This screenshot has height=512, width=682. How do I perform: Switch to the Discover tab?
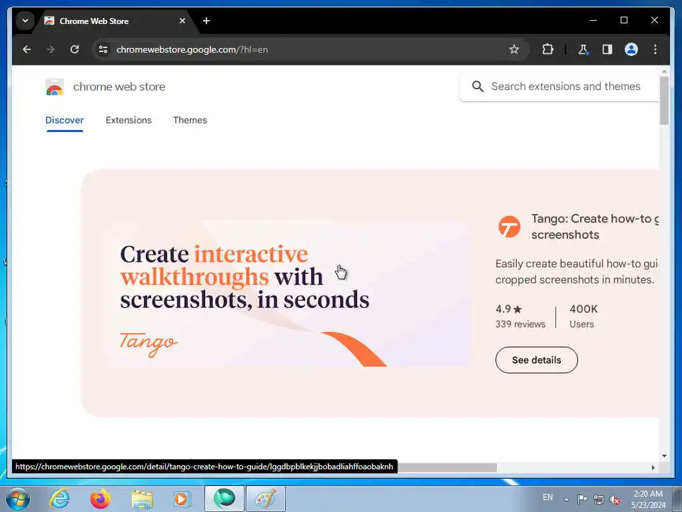(65, 120)
